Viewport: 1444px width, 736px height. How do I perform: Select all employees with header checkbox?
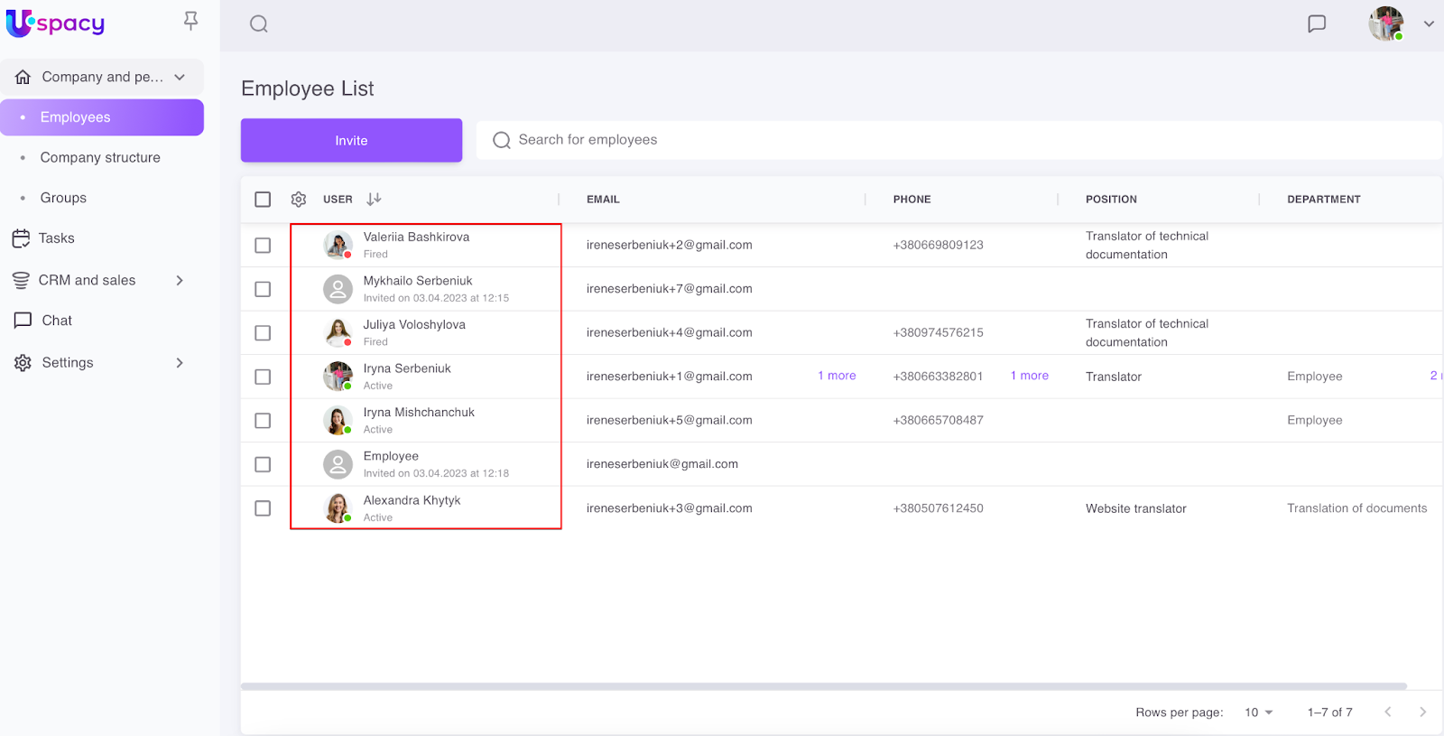[263, 200]
